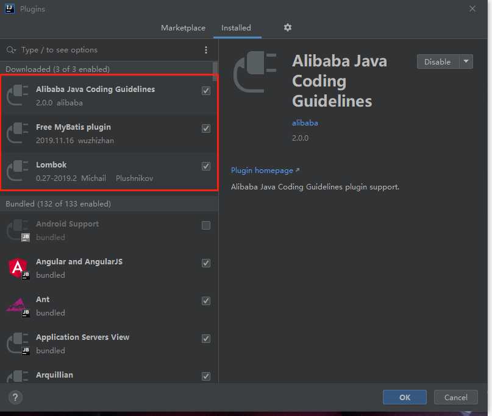Open the alibaba vendor link
The image size is (492, 416).
[x=305, y=123]
